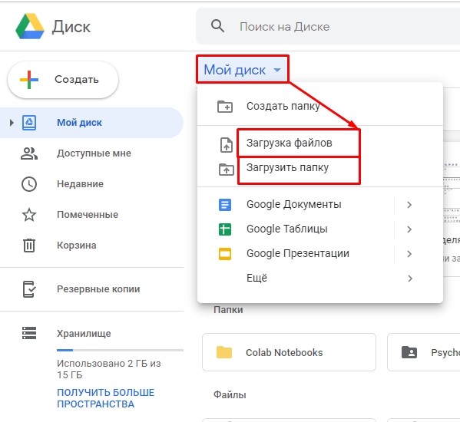Screen dimensions: 460x422
Task: Open the Colab Notebooks folder
Action: pos(289,352)
